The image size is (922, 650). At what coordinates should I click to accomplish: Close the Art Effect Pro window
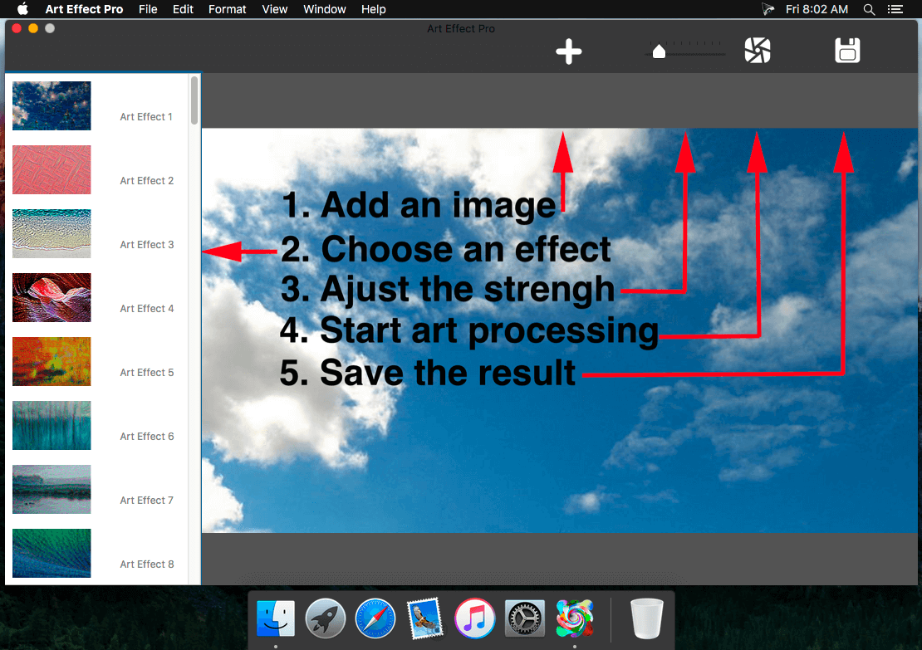tap(17, 28)
